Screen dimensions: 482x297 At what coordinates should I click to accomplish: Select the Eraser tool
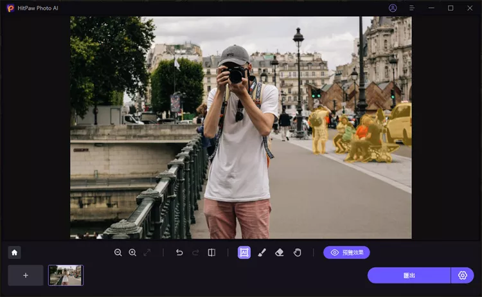[x=279, y=253]
